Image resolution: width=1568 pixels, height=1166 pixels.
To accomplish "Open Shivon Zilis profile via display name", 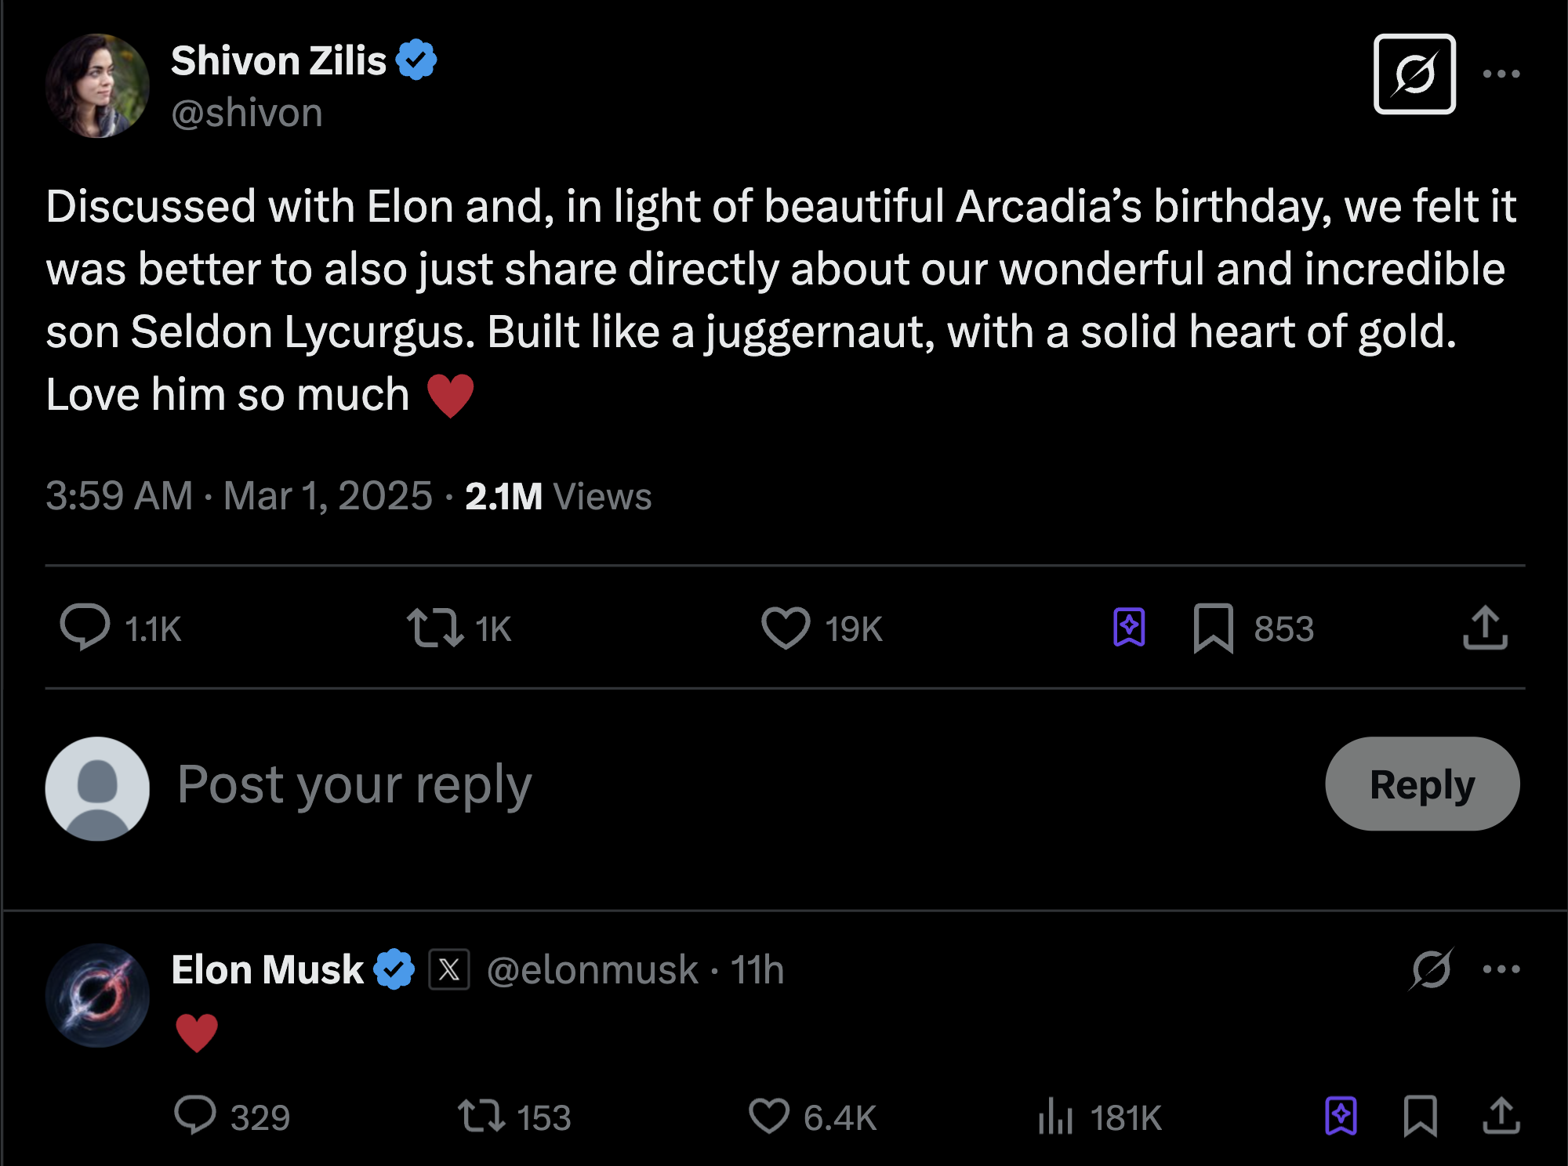I will coord(278,61).
